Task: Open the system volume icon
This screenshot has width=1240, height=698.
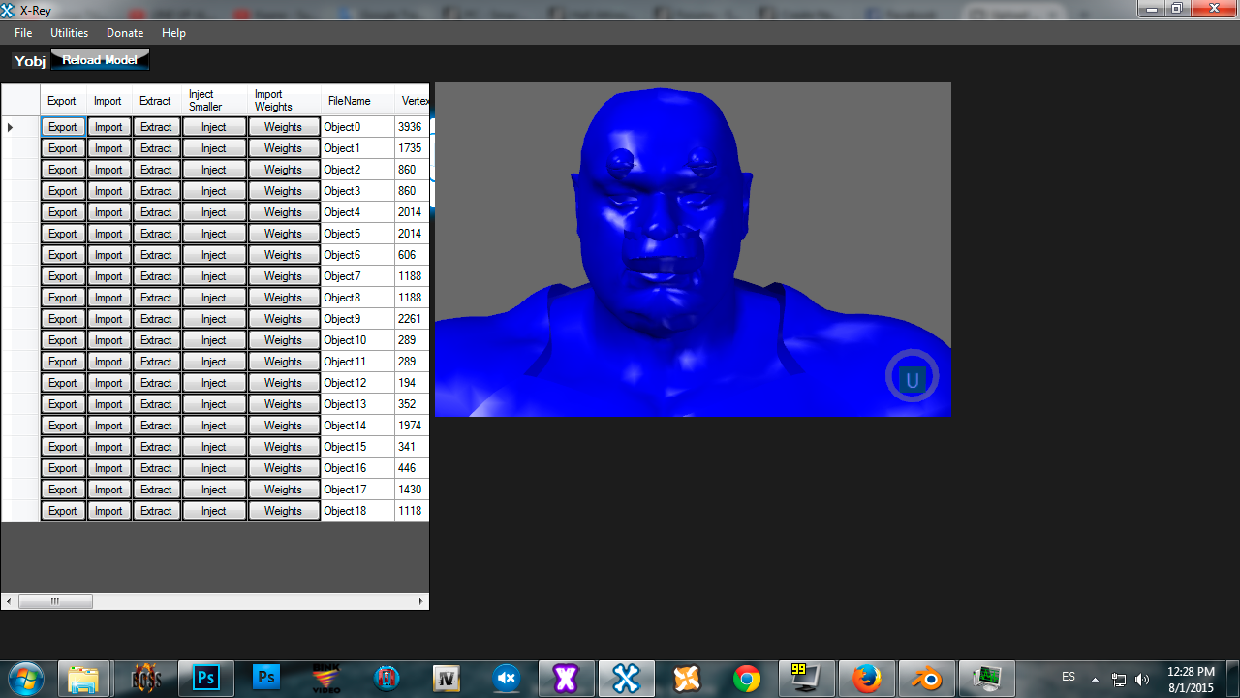Action: point(1142,680)
